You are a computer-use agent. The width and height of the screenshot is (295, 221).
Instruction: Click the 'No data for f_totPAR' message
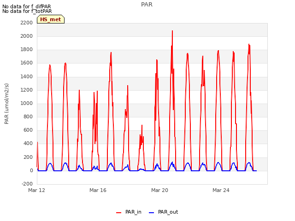(x=27, y=11)
